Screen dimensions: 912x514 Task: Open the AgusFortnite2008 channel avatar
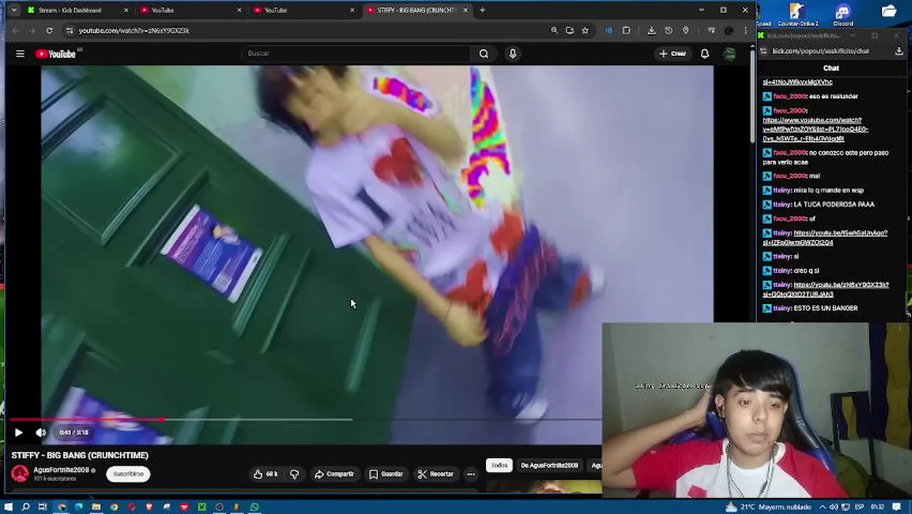click(20, 473)
